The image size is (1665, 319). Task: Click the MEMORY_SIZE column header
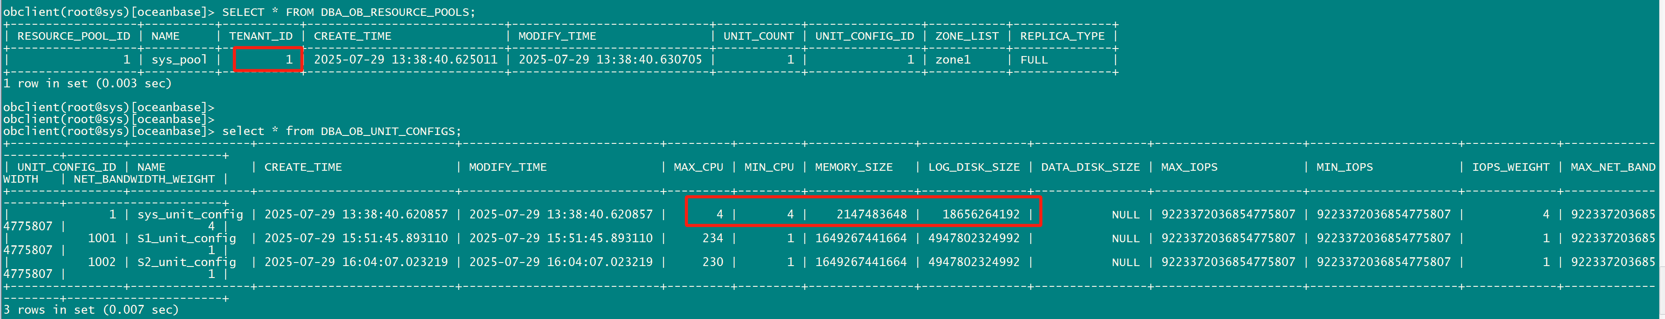coord(854,167)
